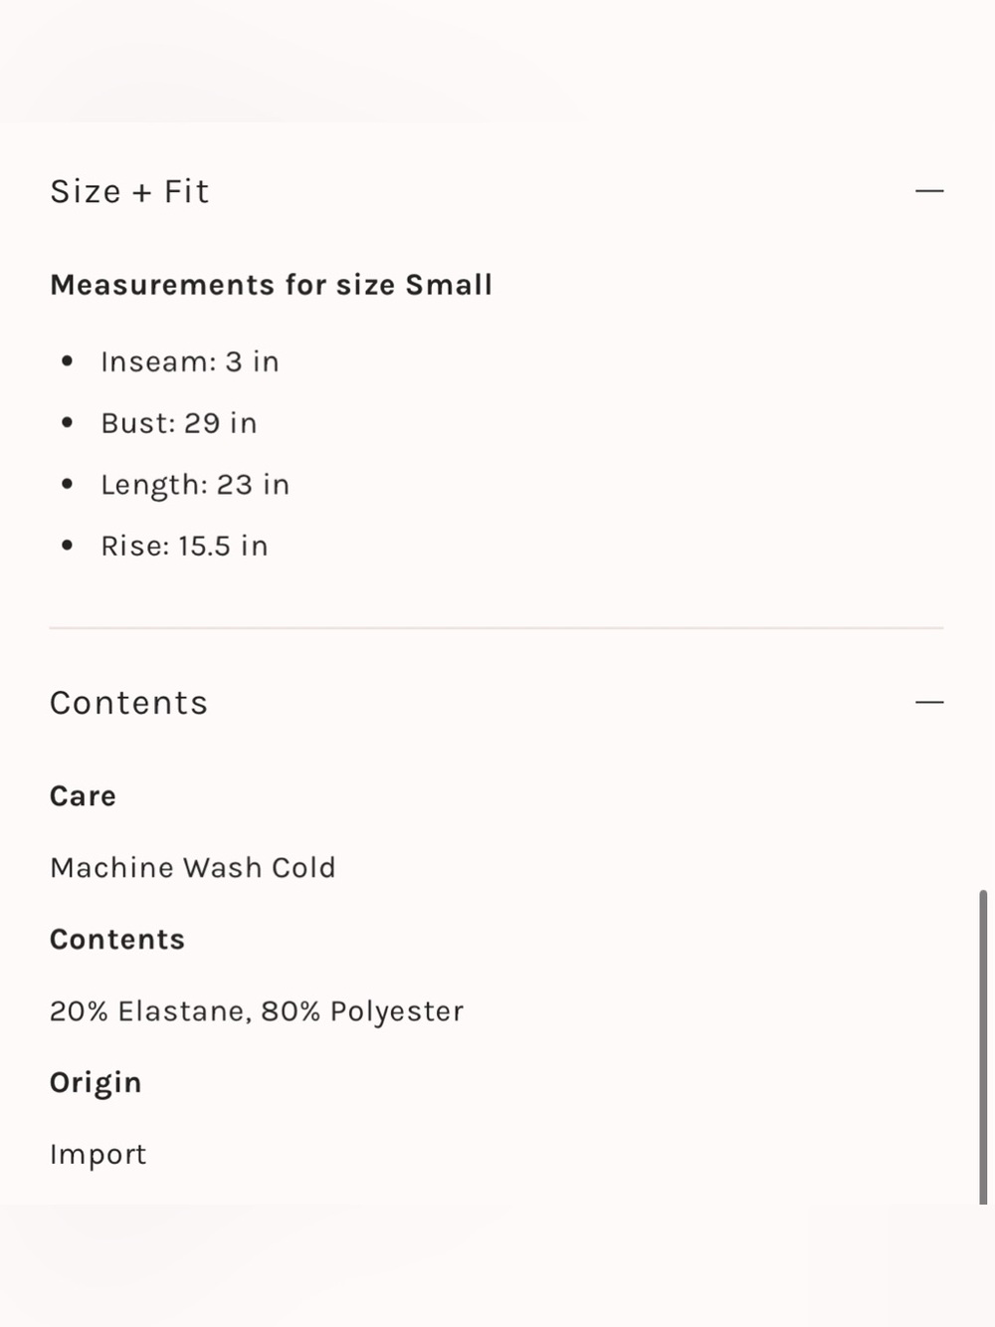Click the bullet beside Rise measurement
This screenshot has height=1327, width=995.
pos(67,546)
